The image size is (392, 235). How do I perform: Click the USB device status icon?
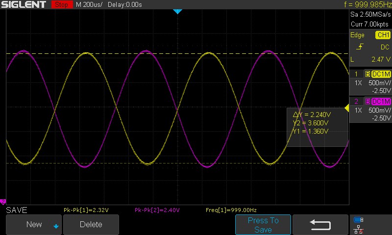358,220
